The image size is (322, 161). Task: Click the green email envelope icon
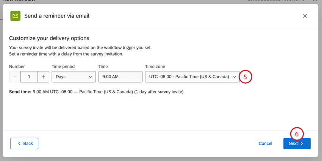click(15, 16)
